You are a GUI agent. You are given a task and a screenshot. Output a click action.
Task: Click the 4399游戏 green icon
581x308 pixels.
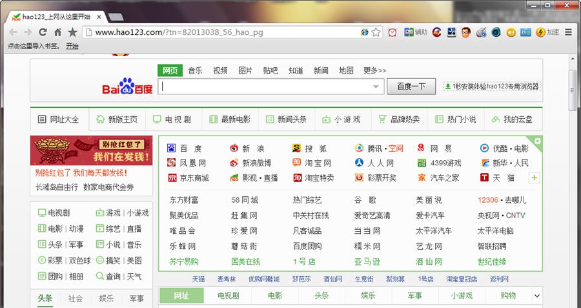[422, 163]
